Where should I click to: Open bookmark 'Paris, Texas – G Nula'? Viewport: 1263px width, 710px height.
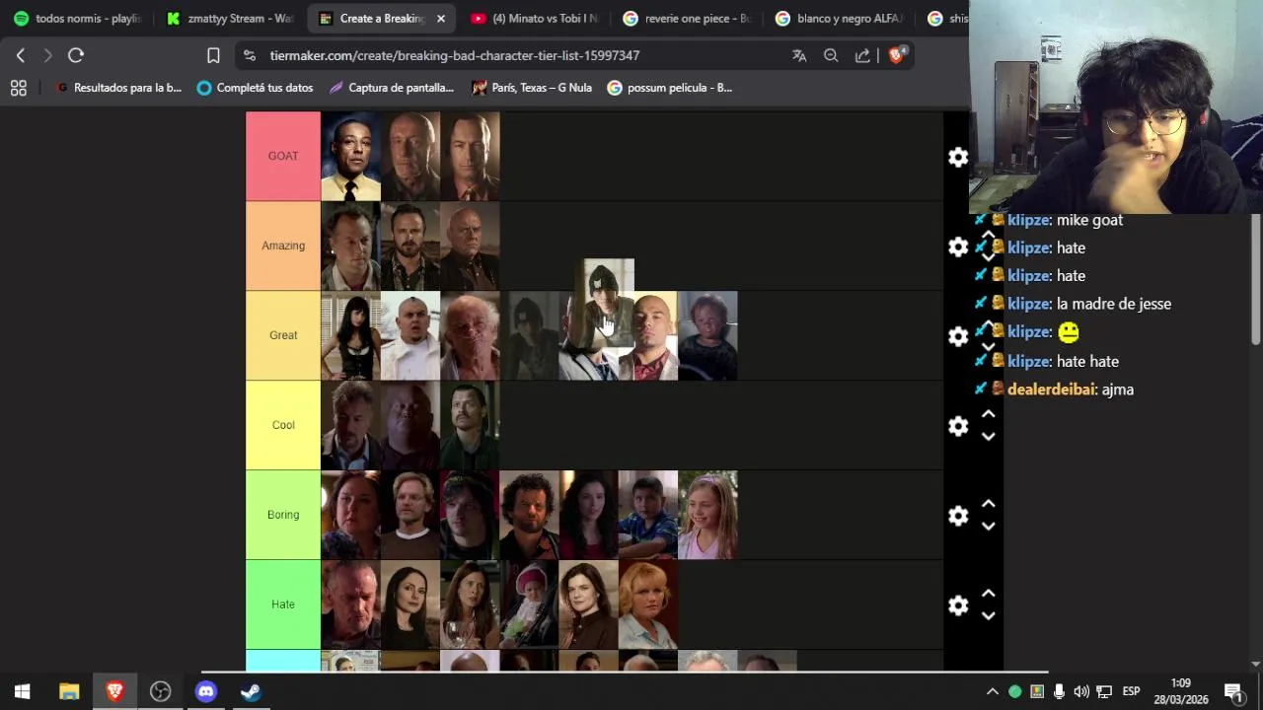[531, 88]
